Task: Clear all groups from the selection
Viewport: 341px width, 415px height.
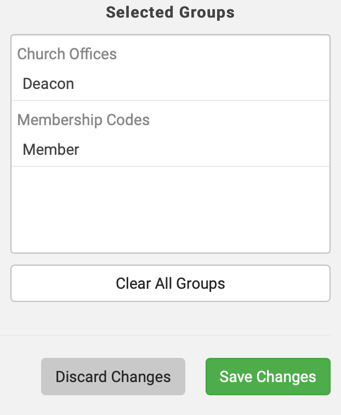Action: coord(170,283)
